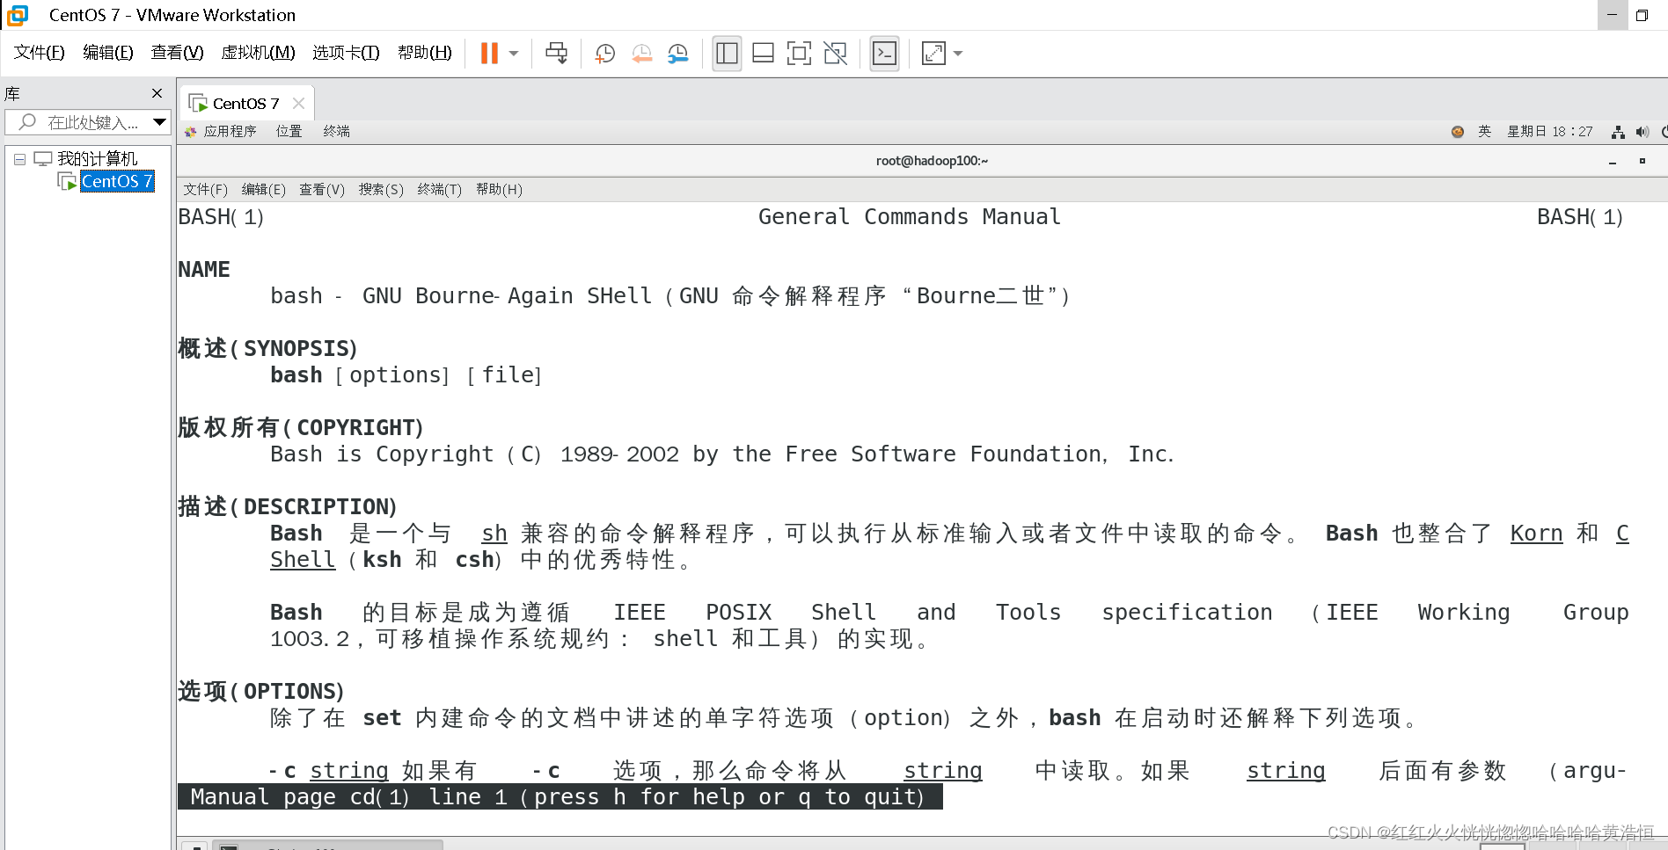
Task: Open the library search dropdown arrow
Action: coord(159,122)
